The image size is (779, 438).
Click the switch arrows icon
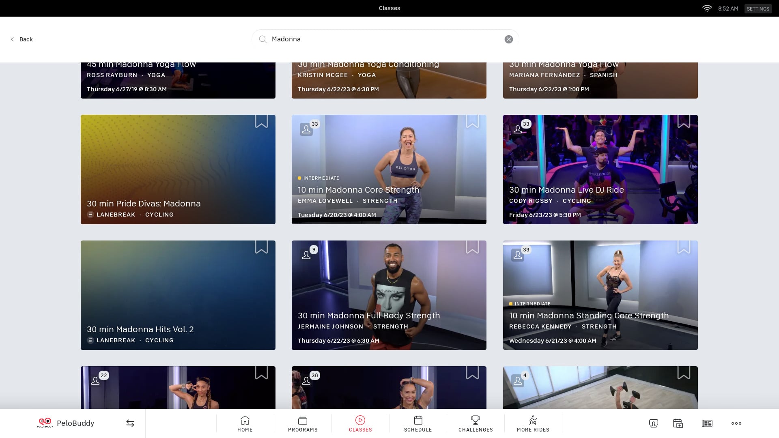[130, 423]
